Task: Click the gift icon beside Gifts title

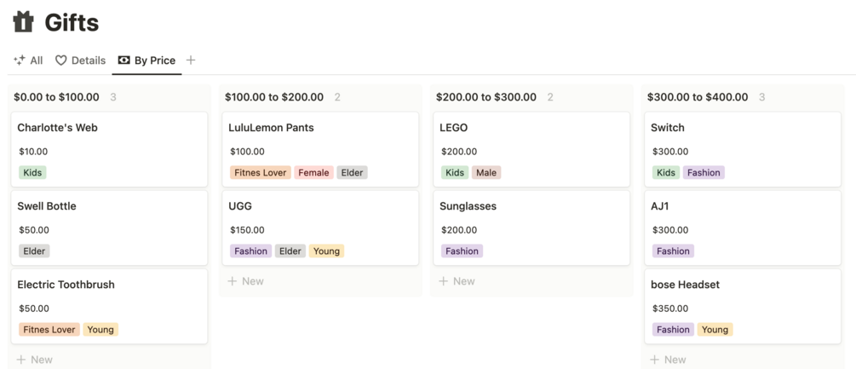Action: (24, 22)
